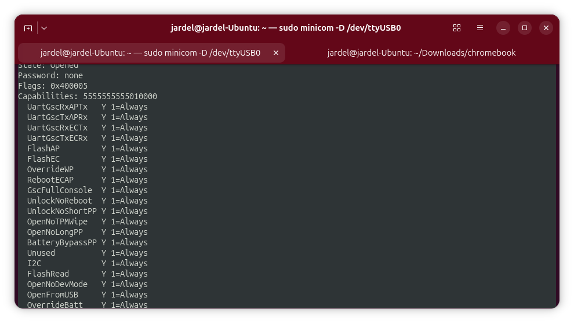
Task: Maximize the terminal window
Action: click(x=525, y=28)
